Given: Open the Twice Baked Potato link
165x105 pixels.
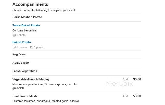Looking at the screenshot, I should point(26,25).
